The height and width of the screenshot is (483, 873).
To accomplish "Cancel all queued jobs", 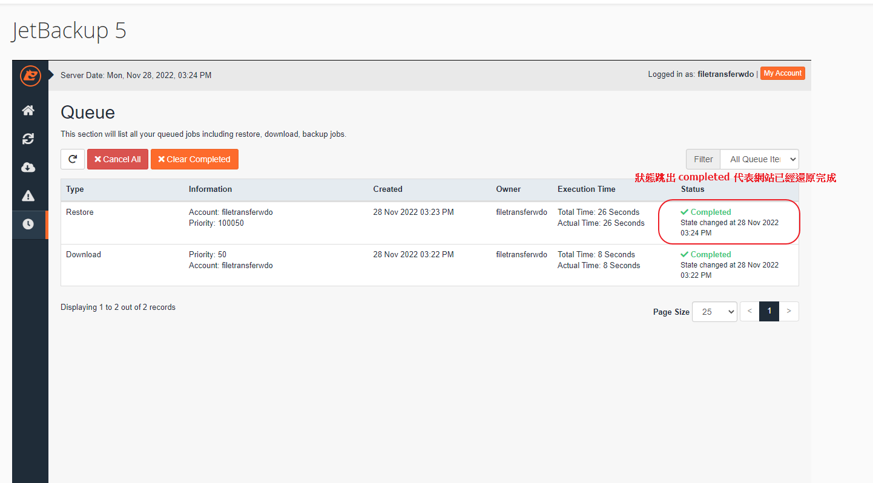I will [x=117, y=159].
